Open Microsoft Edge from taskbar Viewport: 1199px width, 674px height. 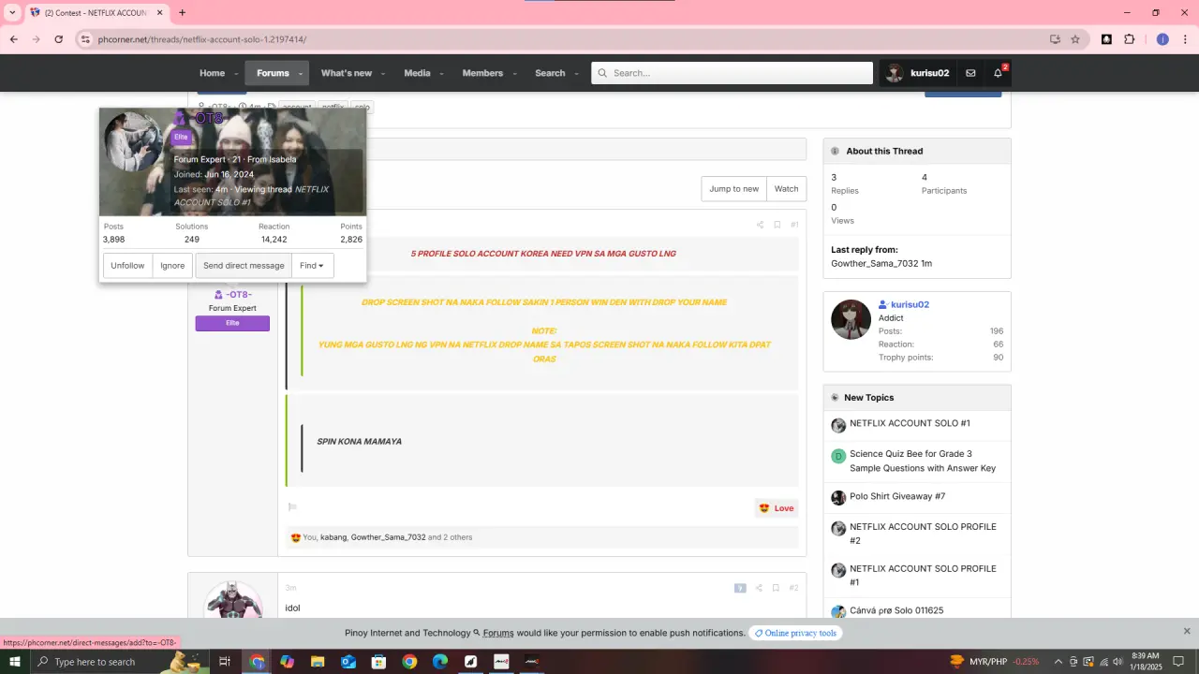440,662
